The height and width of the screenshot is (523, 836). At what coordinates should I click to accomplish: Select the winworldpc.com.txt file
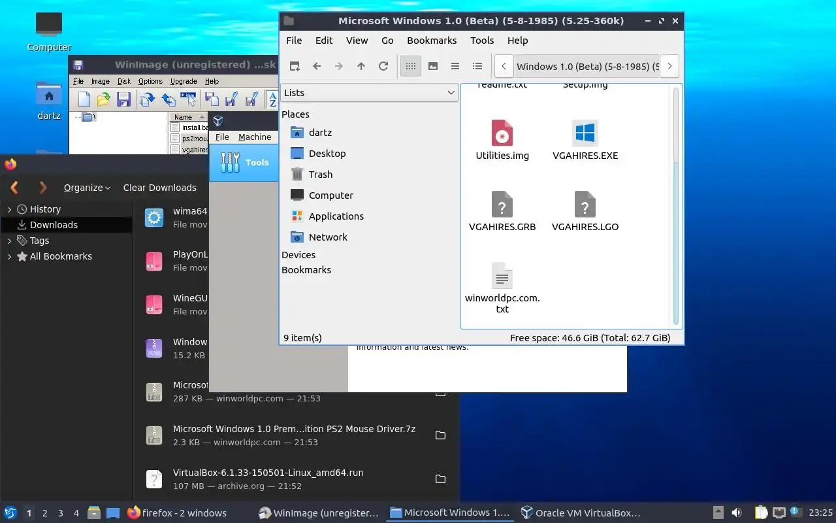(x=502, y=288)
